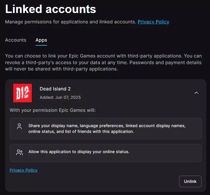
Task: Unlink the Dead Island 2 application
Action: click(x=190, y=181)
